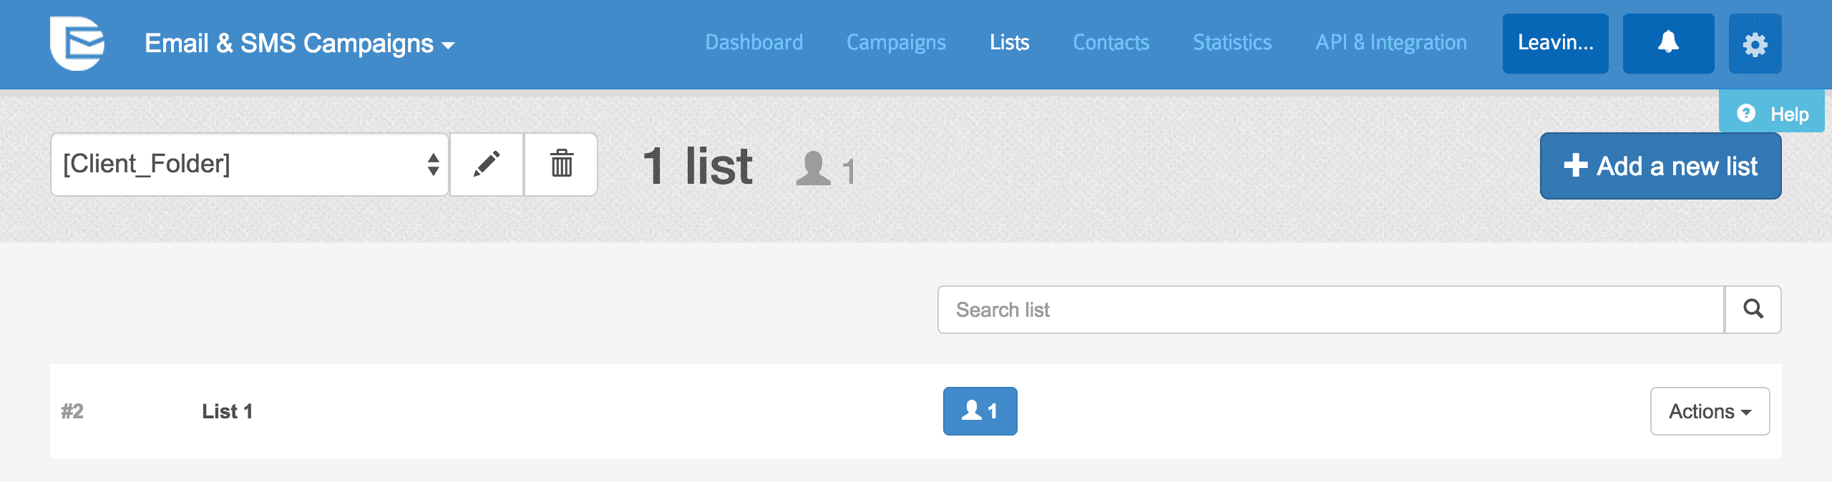Image resolution: width=1832 pixels, height=482 pixels.
Task: Switch to the Contacts section
Action: [1111, 43]
